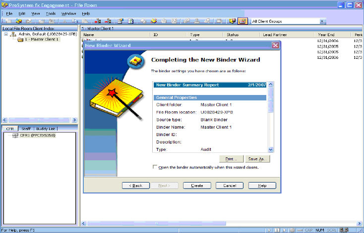
Task: Click the summary report scroll down arrow
Action: coord(271,149)
